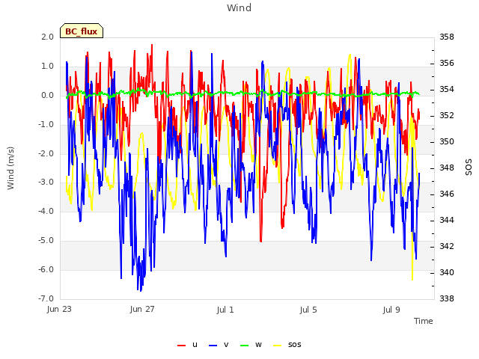Click the Jul 5 date tick
The image size is (479, 359).
tap(308, 310)
